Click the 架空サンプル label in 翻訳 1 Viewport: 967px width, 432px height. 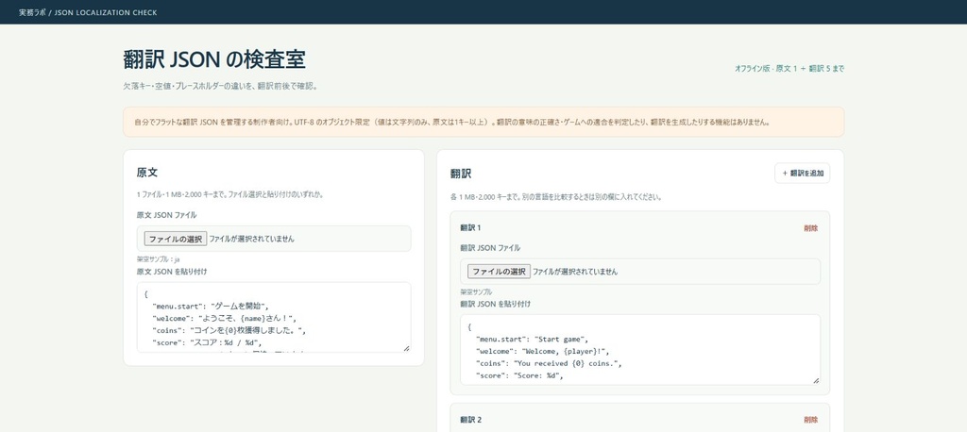pyautogui.click(x=476, y=292)
